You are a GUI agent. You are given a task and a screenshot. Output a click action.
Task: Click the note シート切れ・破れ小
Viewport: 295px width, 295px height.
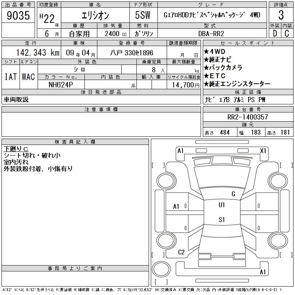32,155
